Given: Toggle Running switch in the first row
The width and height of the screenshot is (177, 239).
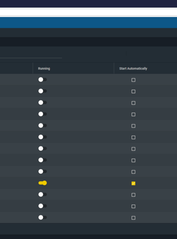Looking at the screenshot, I should pos(42,79).
